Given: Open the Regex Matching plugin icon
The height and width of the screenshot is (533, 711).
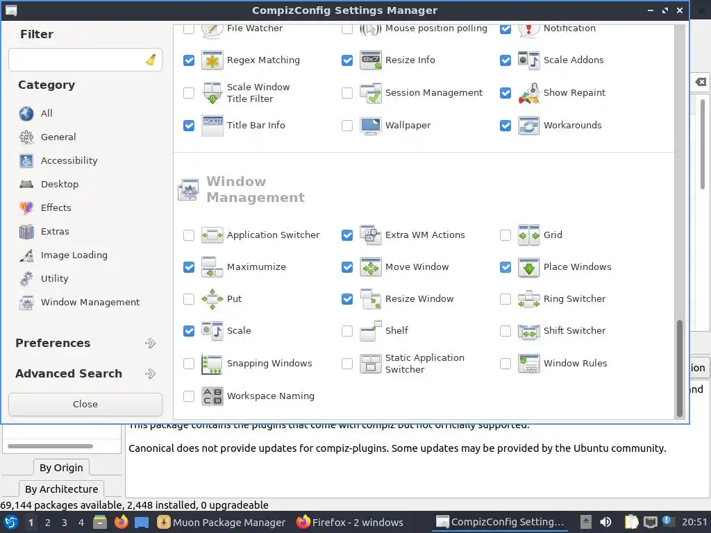Looking at the screenshot, I should point(212,60).
